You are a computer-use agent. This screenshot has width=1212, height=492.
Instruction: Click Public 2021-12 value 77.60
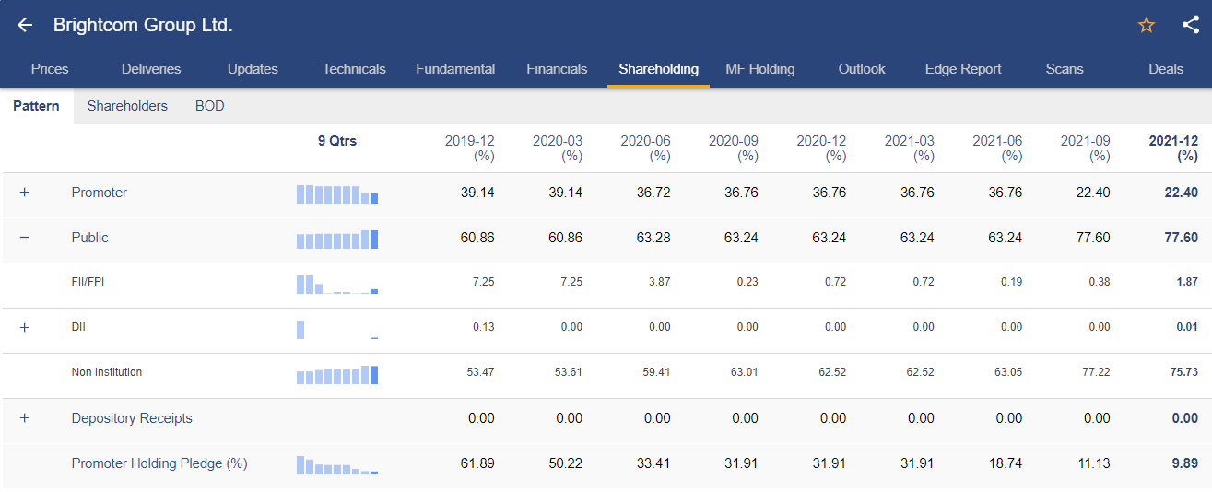(1181, 238)
